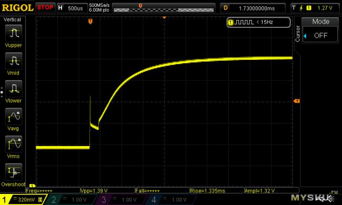This screenshot has height=205, width=342.
Task: Toggle channel 1 at 320mV
Action: coord(23,200)
